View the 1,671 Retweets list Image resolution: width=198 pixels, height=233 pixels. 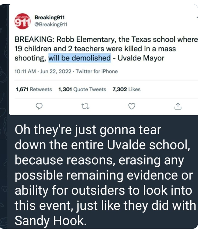[34, 89]
